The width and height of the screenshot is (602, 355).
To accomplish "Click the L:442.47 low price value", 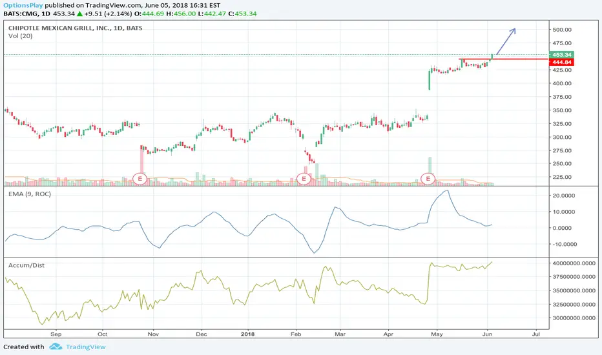I will click(212, 14).
